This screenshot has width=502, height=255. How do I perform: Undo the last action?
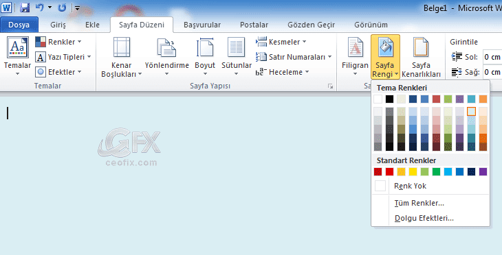click(x=39, y=8)
